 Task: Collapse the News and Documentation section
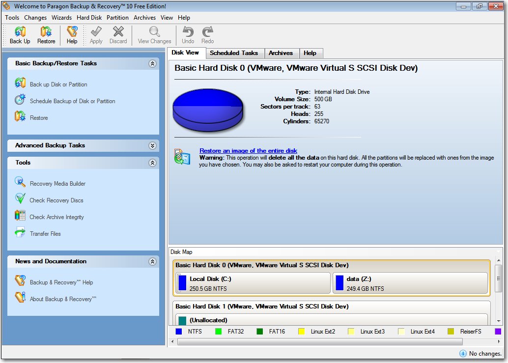152,261
